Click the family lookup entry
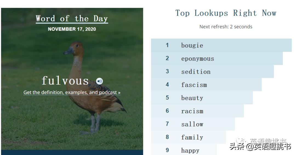This screenshot has height=155, width=296. pyautogui.click(x=192, y=137)
